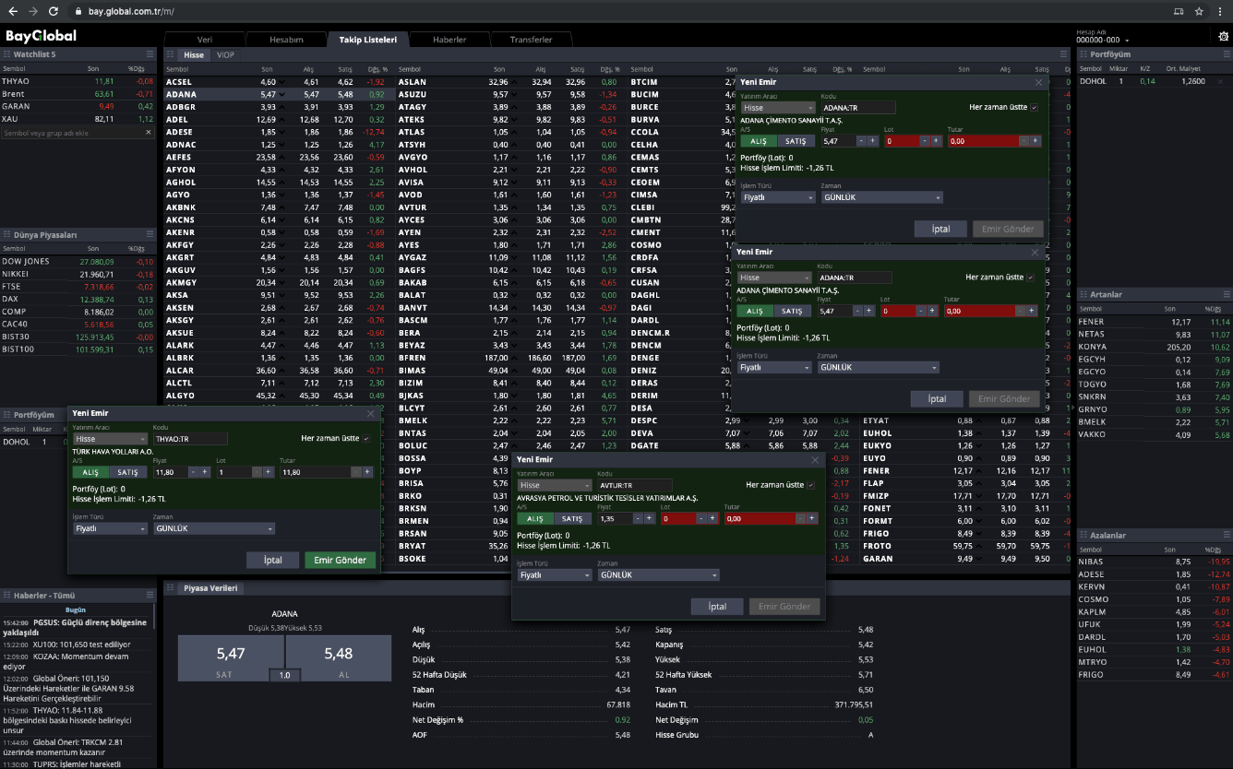Switch to the Haberler tab
The height and width of the screenshot is (769, 1233).
coord(449,40)
